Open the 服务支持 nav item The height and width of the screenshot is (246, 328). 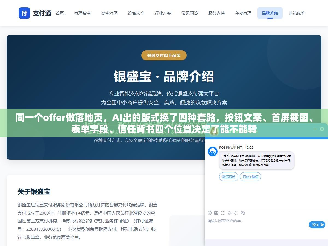click(216, 13)
